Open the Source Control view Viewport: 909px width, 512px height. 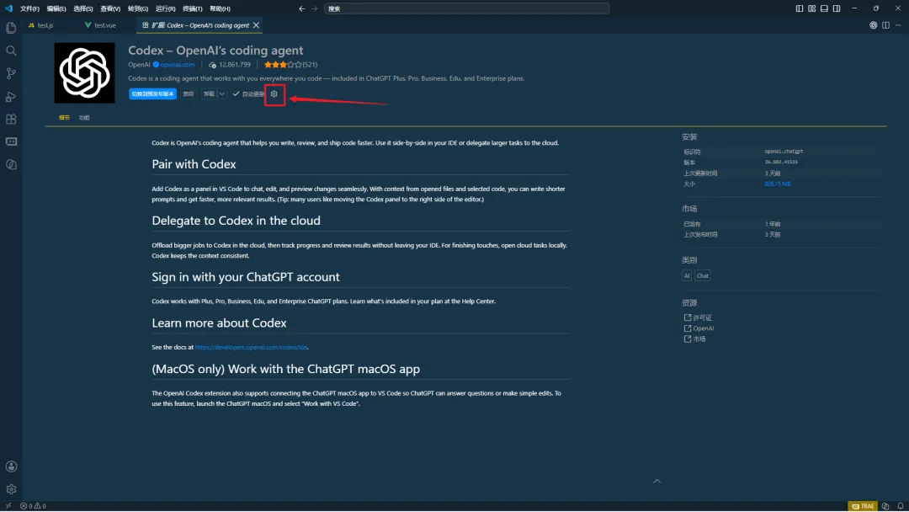11,73
